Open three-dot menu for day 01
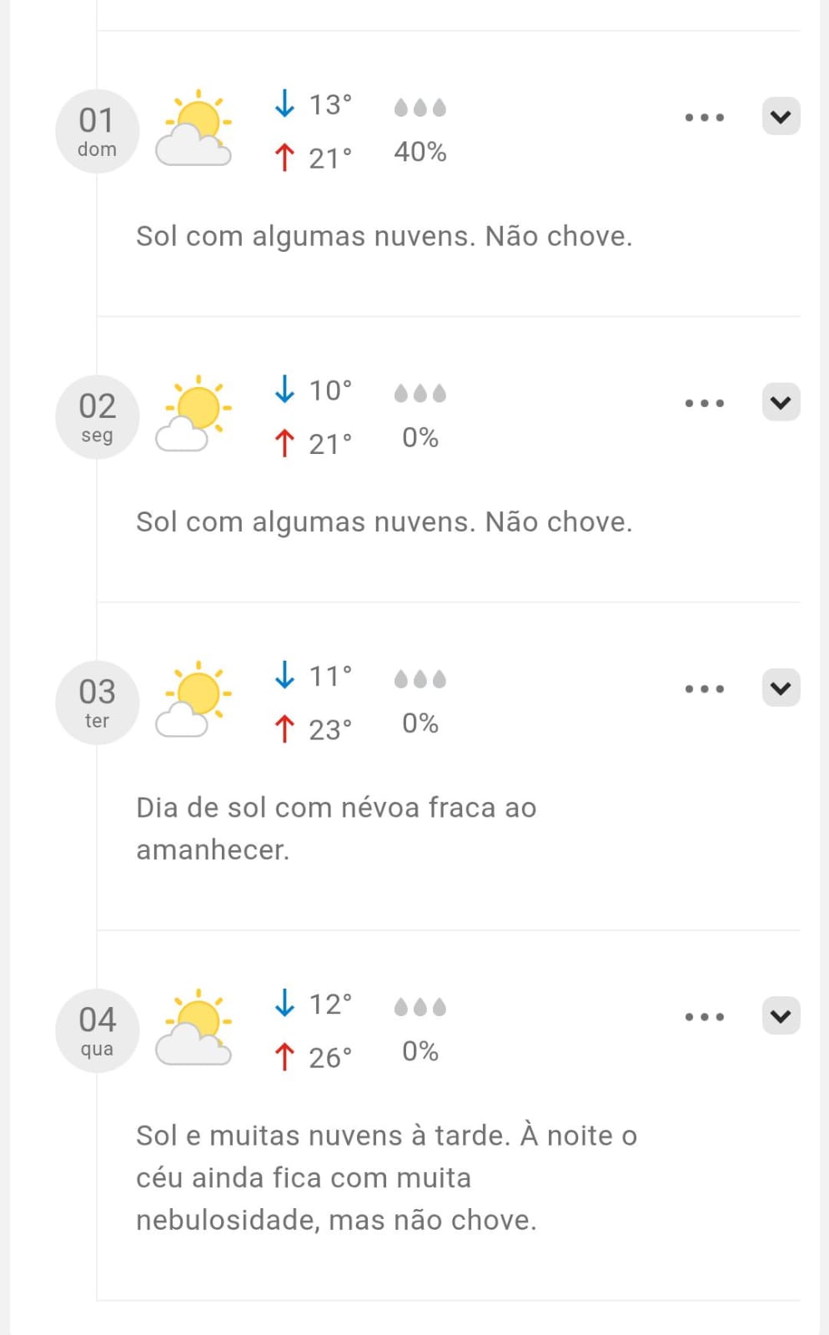The width and height of the screenshot is (829, 1335). (704, 118)
